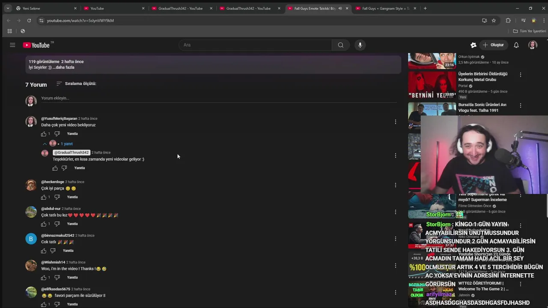Open options menu for Wishmish14's comment
Viewport: 548px width, 308px height.
[396, 266]
